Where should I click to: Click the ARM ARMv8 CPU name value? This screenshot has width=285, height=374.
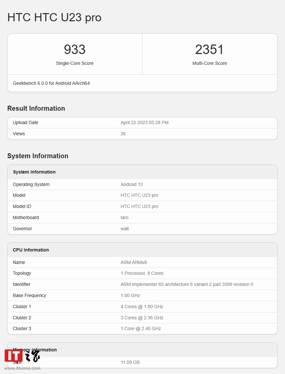(134, 262)
